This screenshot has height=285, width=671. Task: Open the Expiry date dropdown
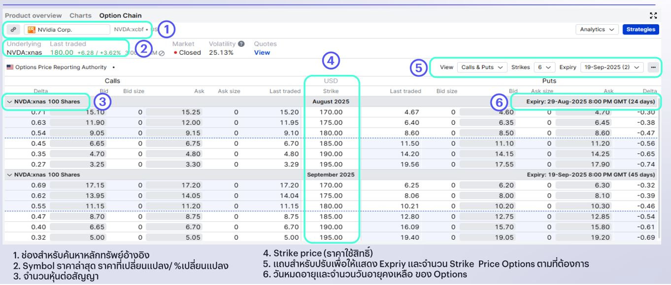pyautogui.click(x=612, y=67)
